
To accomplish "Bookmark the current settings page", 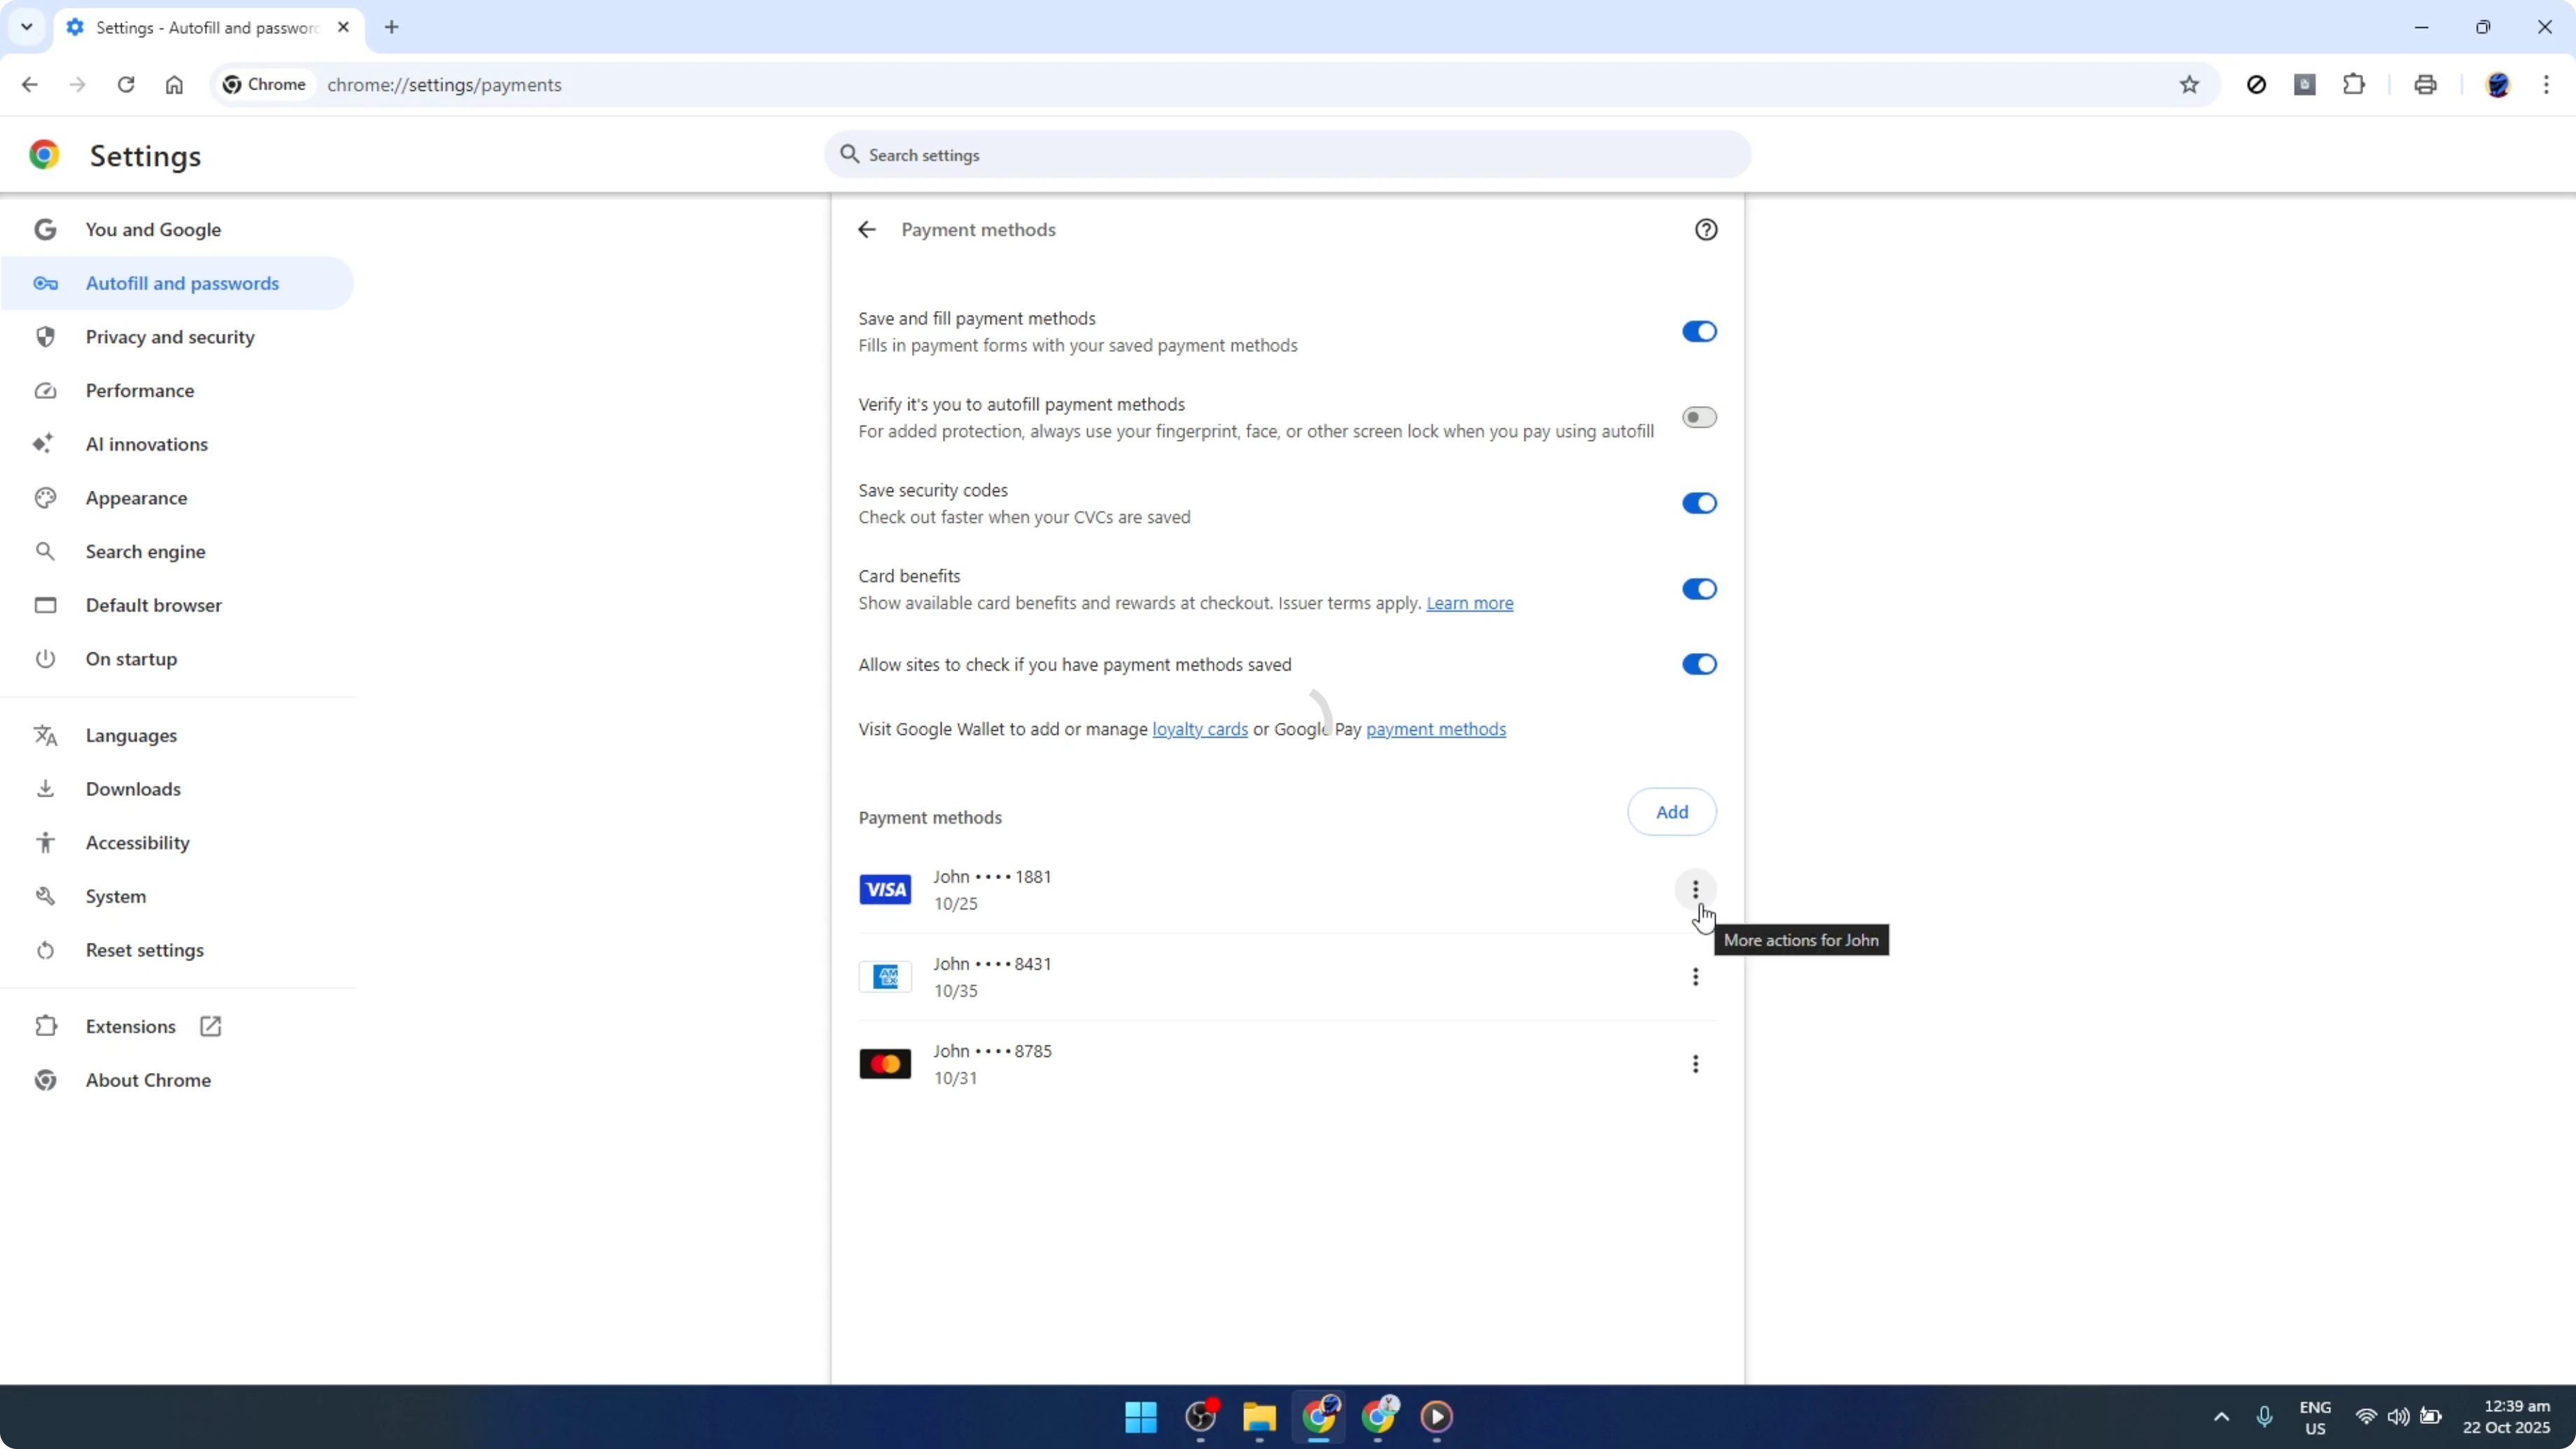I will [2189, 85].
